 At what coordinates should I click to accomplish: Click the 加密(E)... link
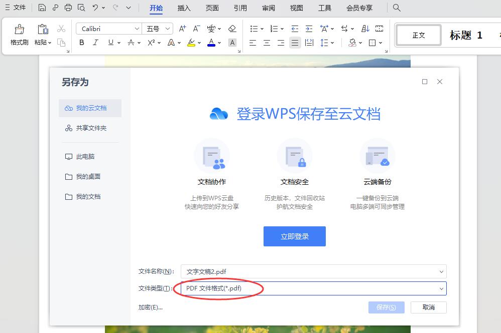(151, 307)
